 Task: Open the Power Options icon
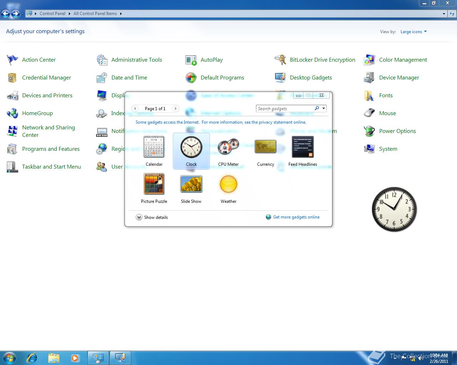point(370,131)
